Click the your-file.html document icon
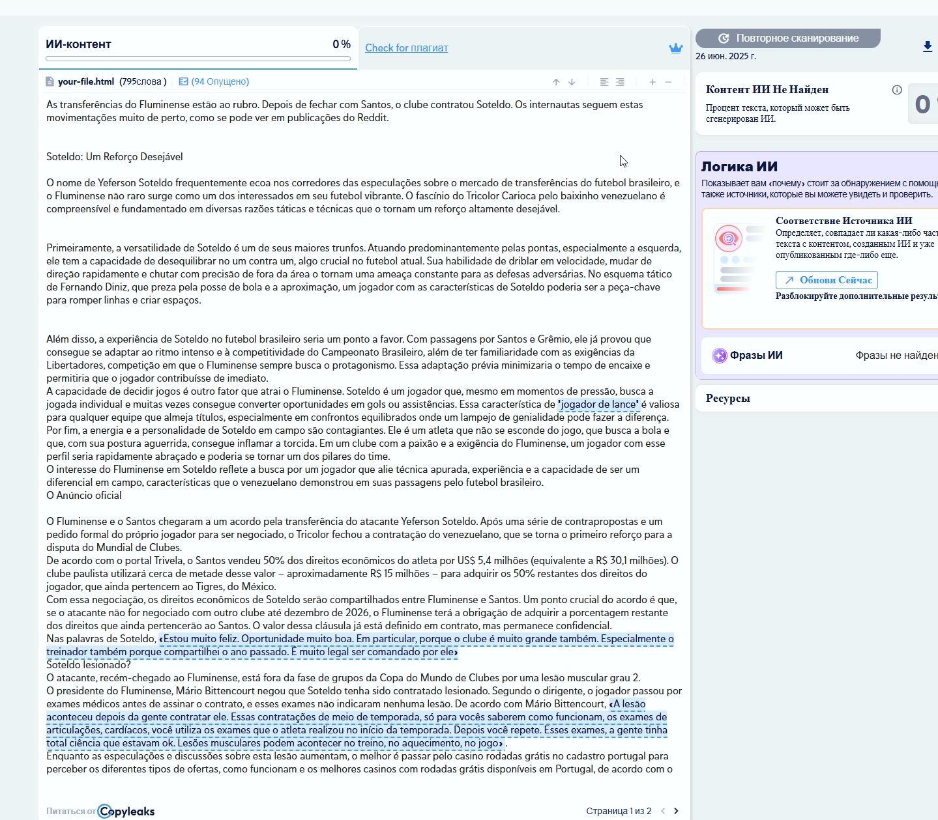938x820 pixels. pyautogui.click(x=50, y=81)
